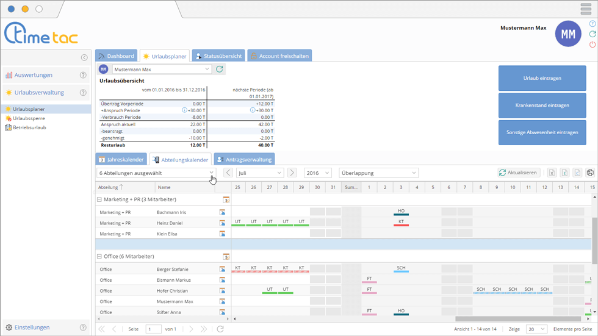Click the page number input field
The width and height of the screenshot is (598, 336).
click(x=153, y=329)
